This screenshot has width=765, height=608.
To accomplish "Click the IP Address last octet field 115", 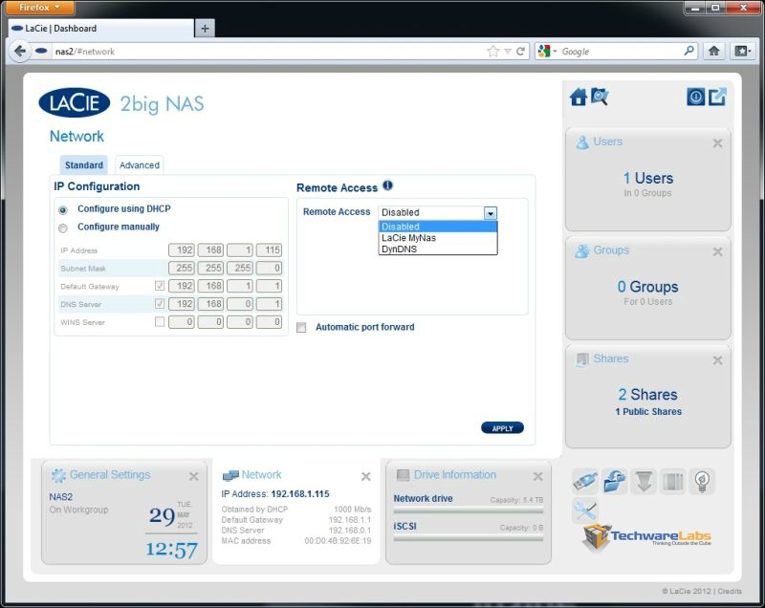I will [x=269, y=250].
